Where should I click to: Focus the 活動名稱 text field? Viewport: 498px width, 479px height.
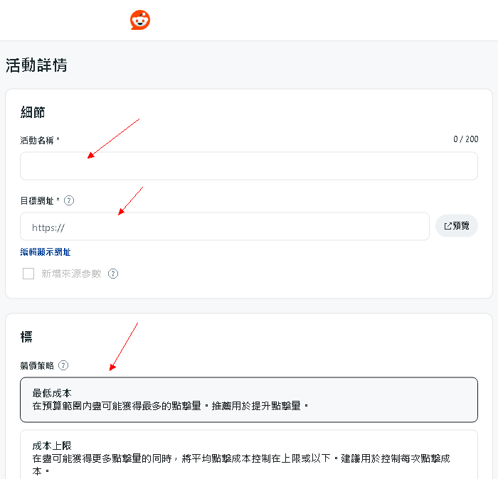click(248, 166)
